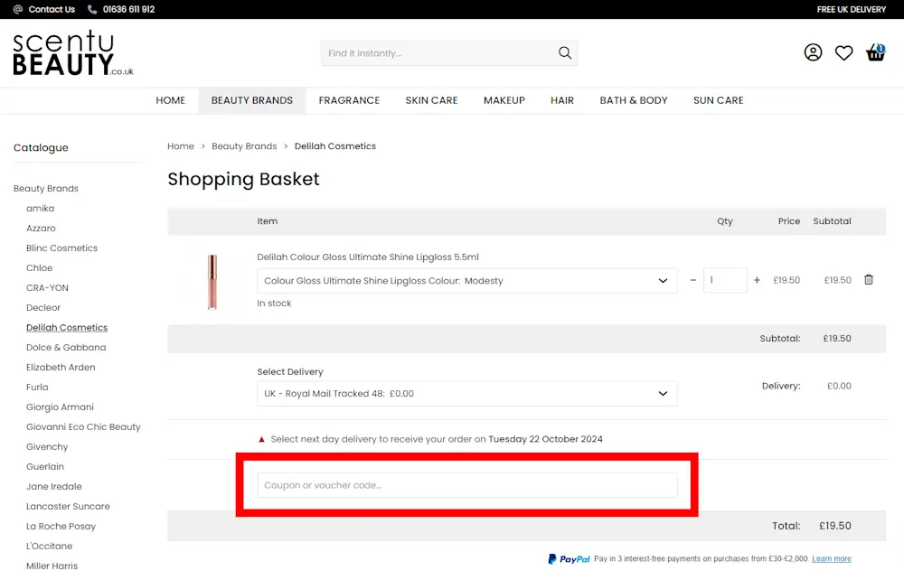Select CRA-YON in the catalogue
This screenshot has height=580, width=904.
point(47,288)
